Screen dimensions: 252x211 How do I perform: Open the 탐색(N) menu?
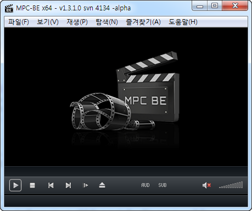point(107,22)
